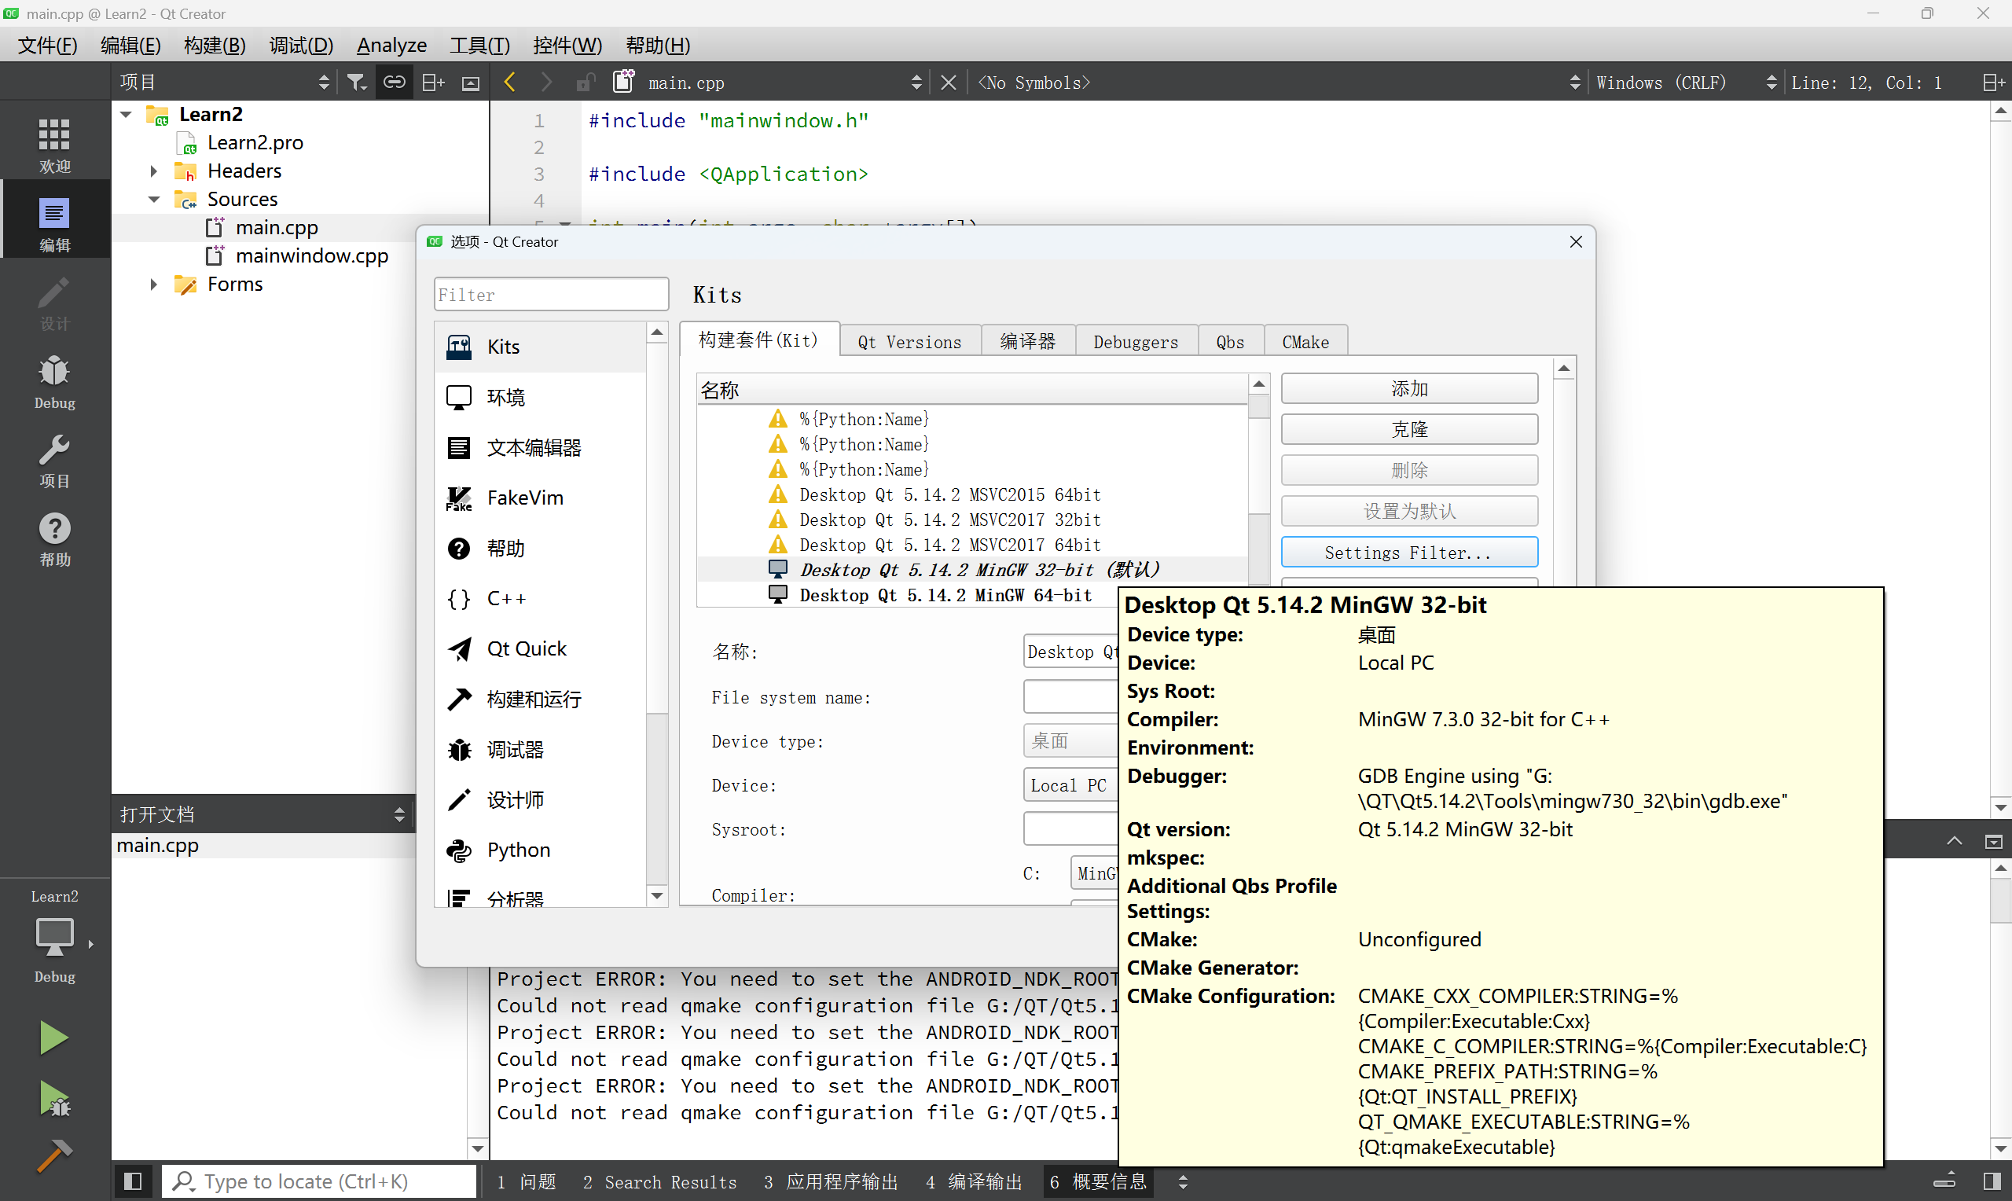The width and height of the screenshot is (2012, 1201).
Task: Split the editor using top-right split icon
Action: pos(1992,83)
